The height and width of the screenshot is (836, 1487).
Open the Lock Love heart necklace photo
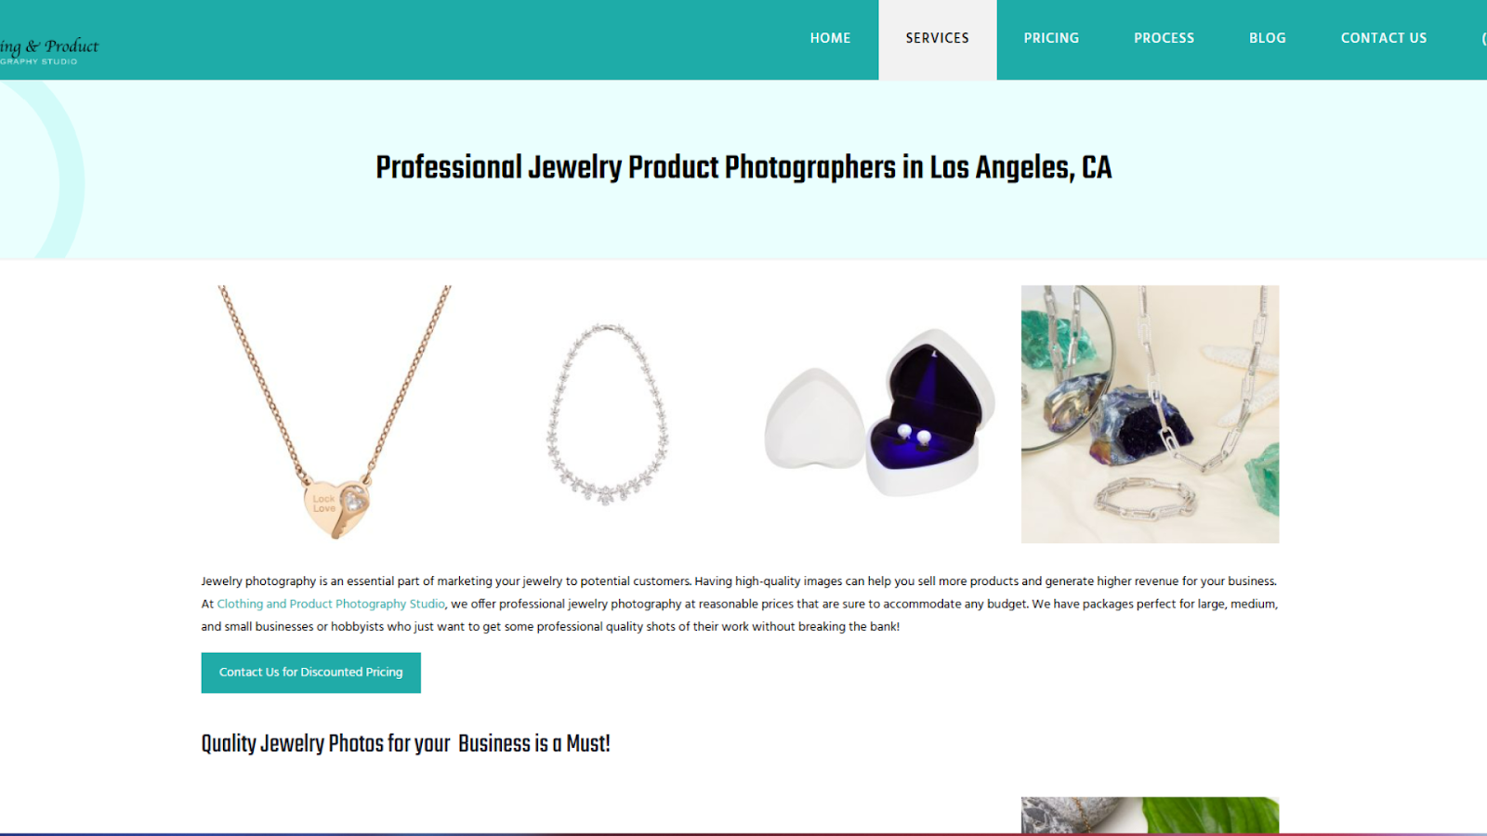pyautogui.click(x=335, y=413)
